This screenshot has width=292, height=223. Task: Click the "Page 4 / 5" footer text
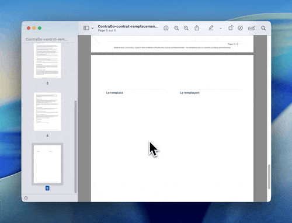(233, 44)
